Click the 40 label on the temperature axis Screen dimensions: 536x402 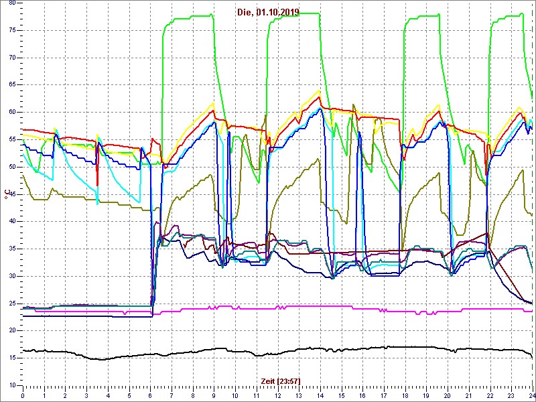tap(11, 222)
